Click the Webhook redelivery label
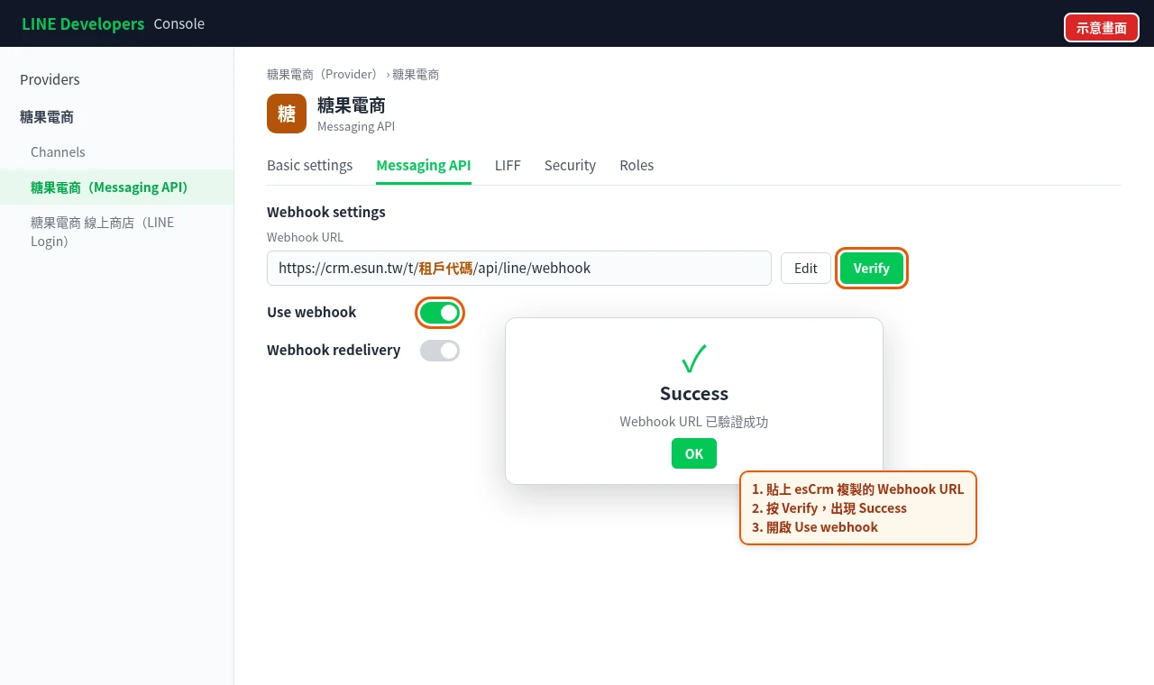This screenshot has height=685, width=1154. 334,350
